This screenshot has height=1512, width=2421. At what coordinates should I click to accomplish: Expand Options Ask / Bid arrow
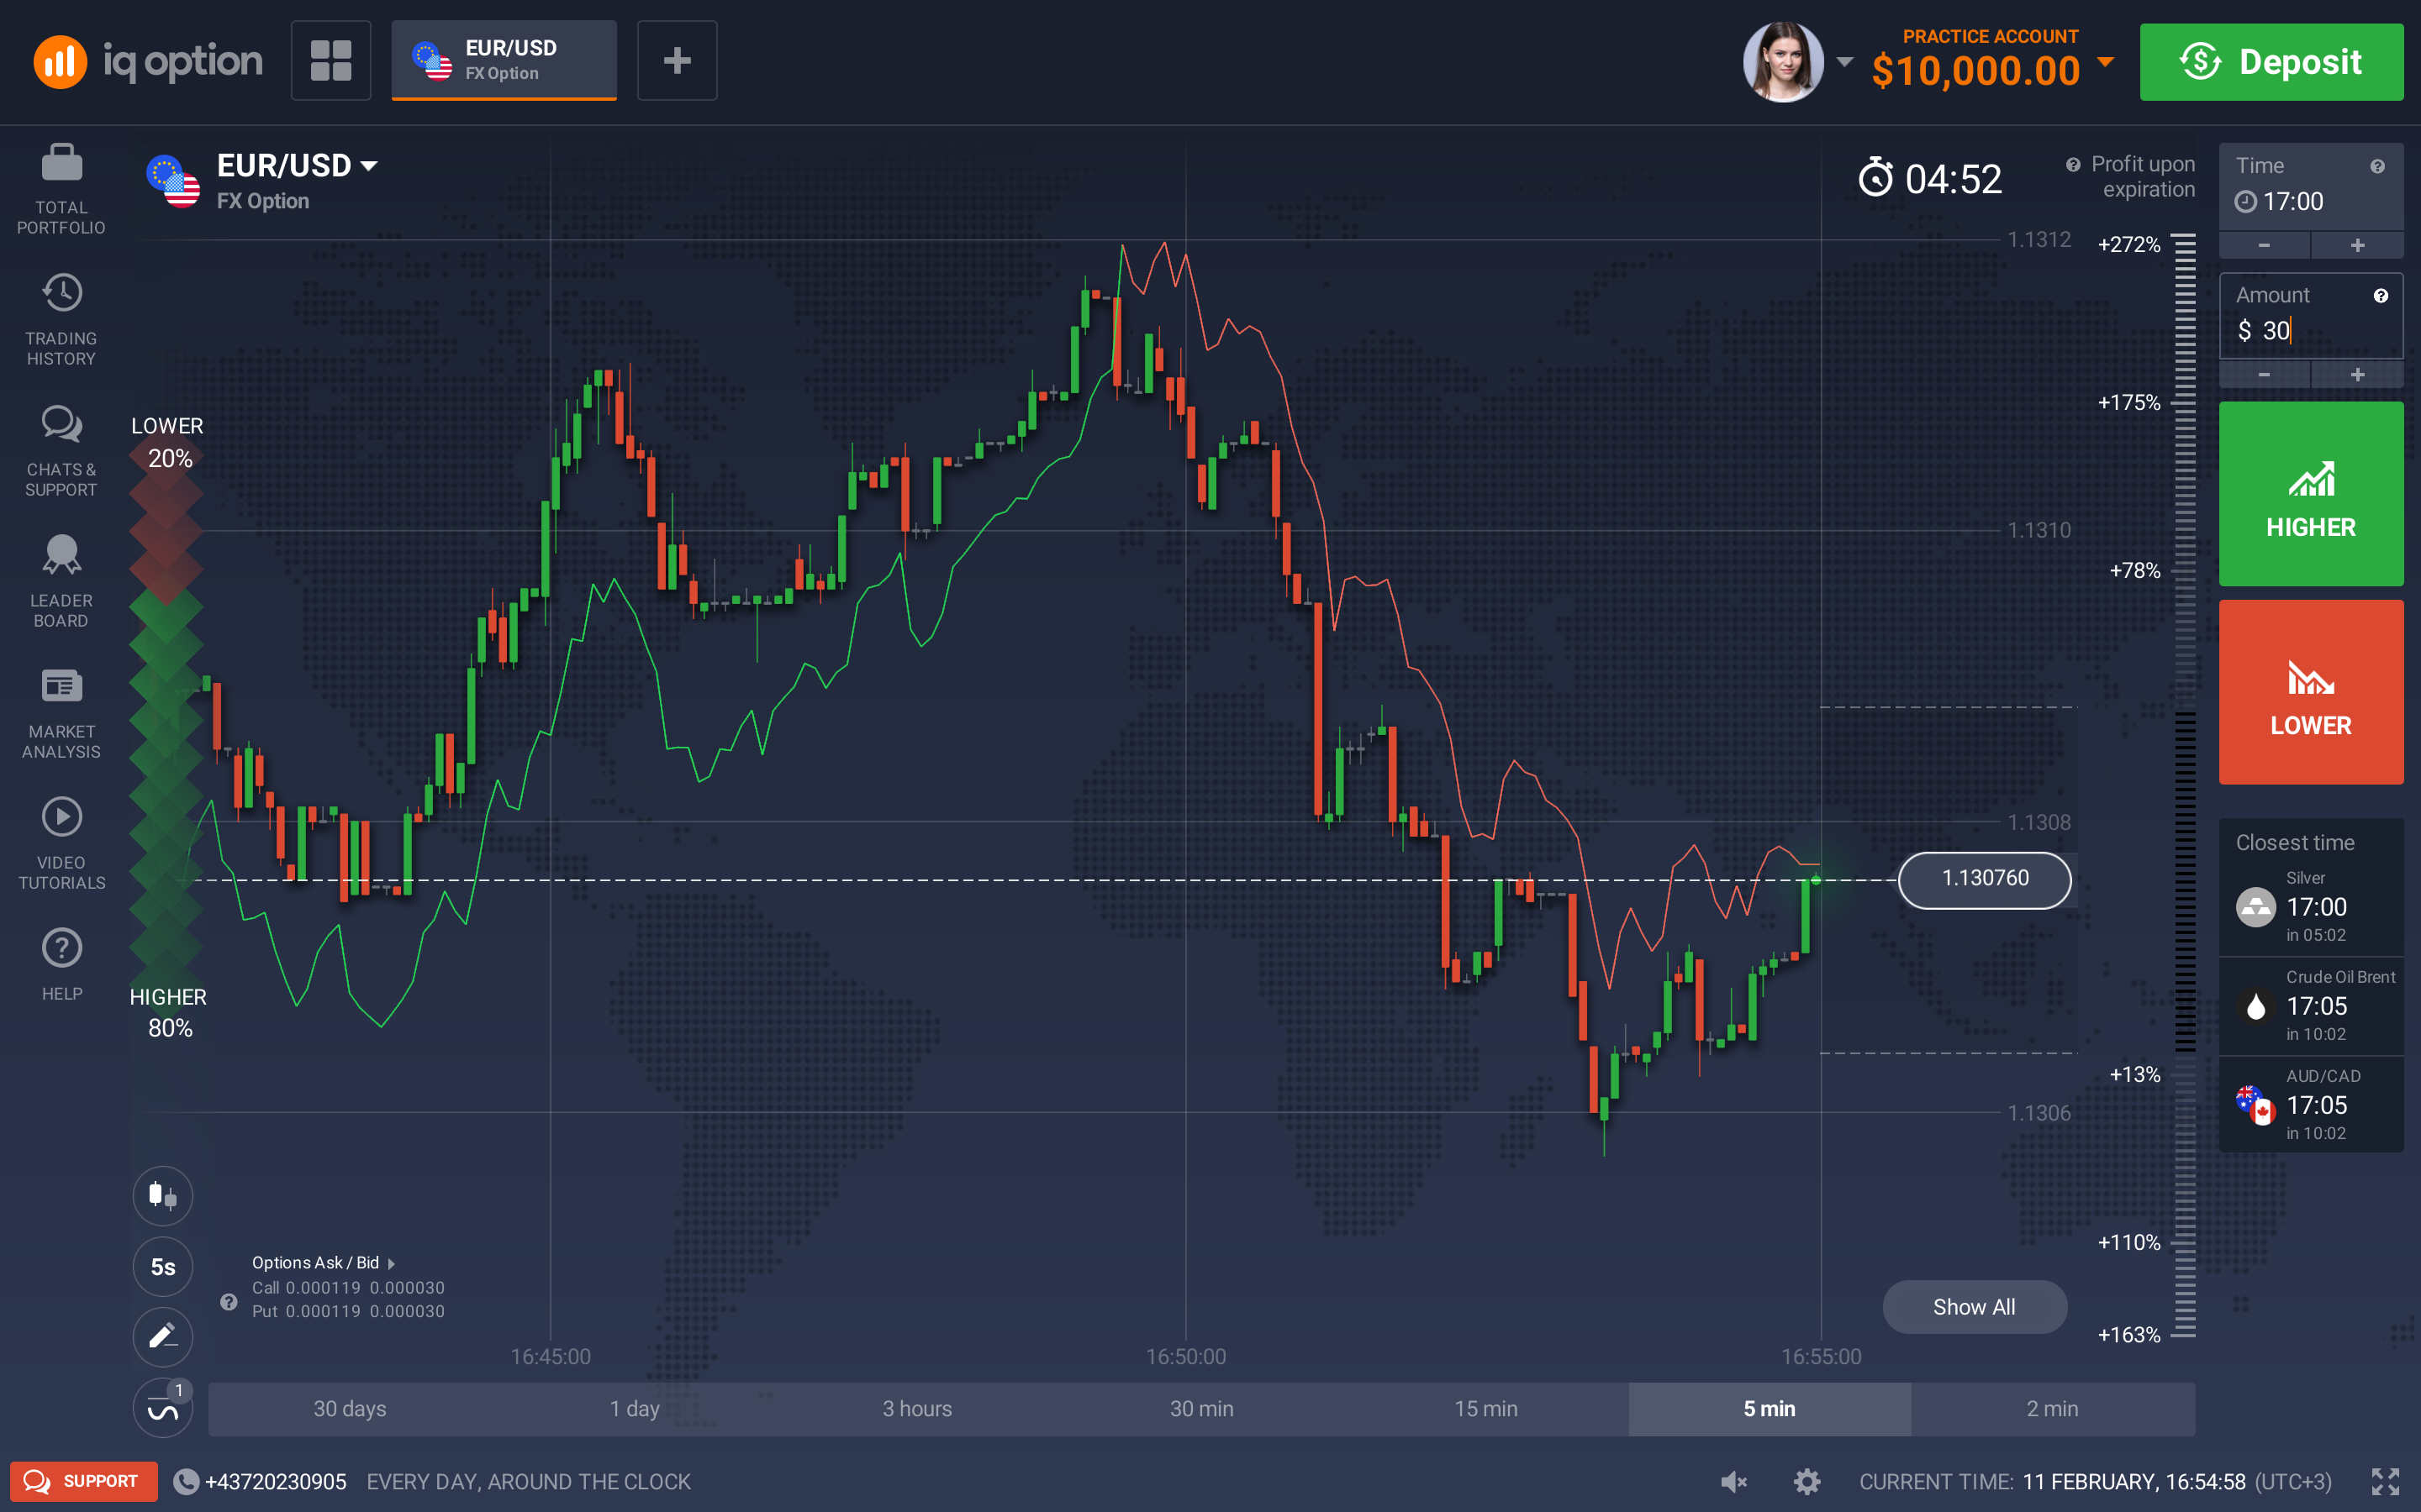[x=391, y=1264]
